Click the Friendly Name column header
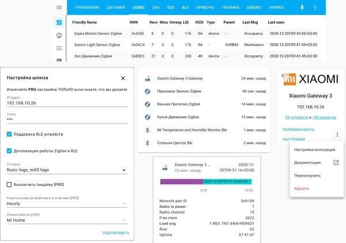 coord(85,23)
